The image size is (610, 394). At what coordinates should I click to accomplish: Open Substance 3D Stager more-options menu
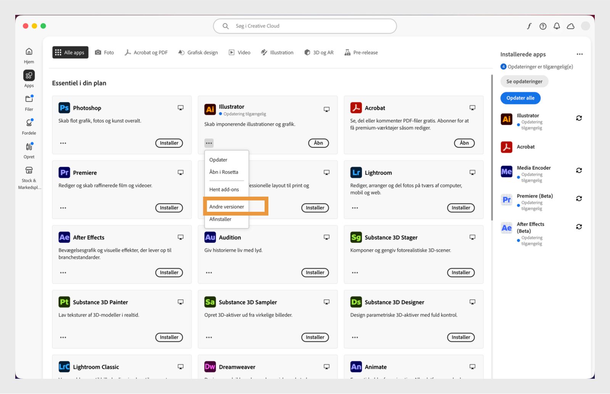(355, 273)
